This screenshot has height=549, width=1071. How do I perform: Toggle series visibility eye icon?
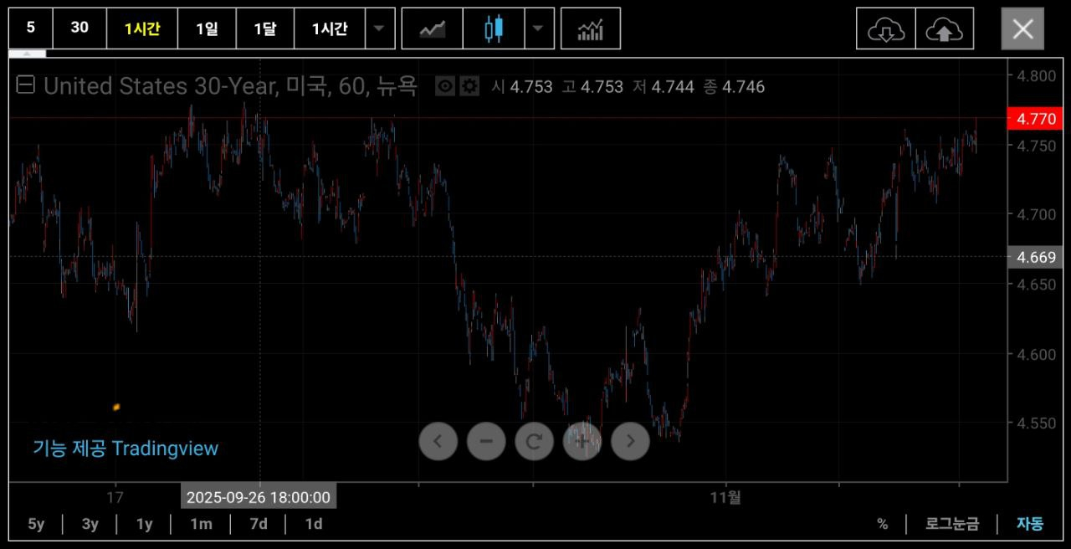445,86
